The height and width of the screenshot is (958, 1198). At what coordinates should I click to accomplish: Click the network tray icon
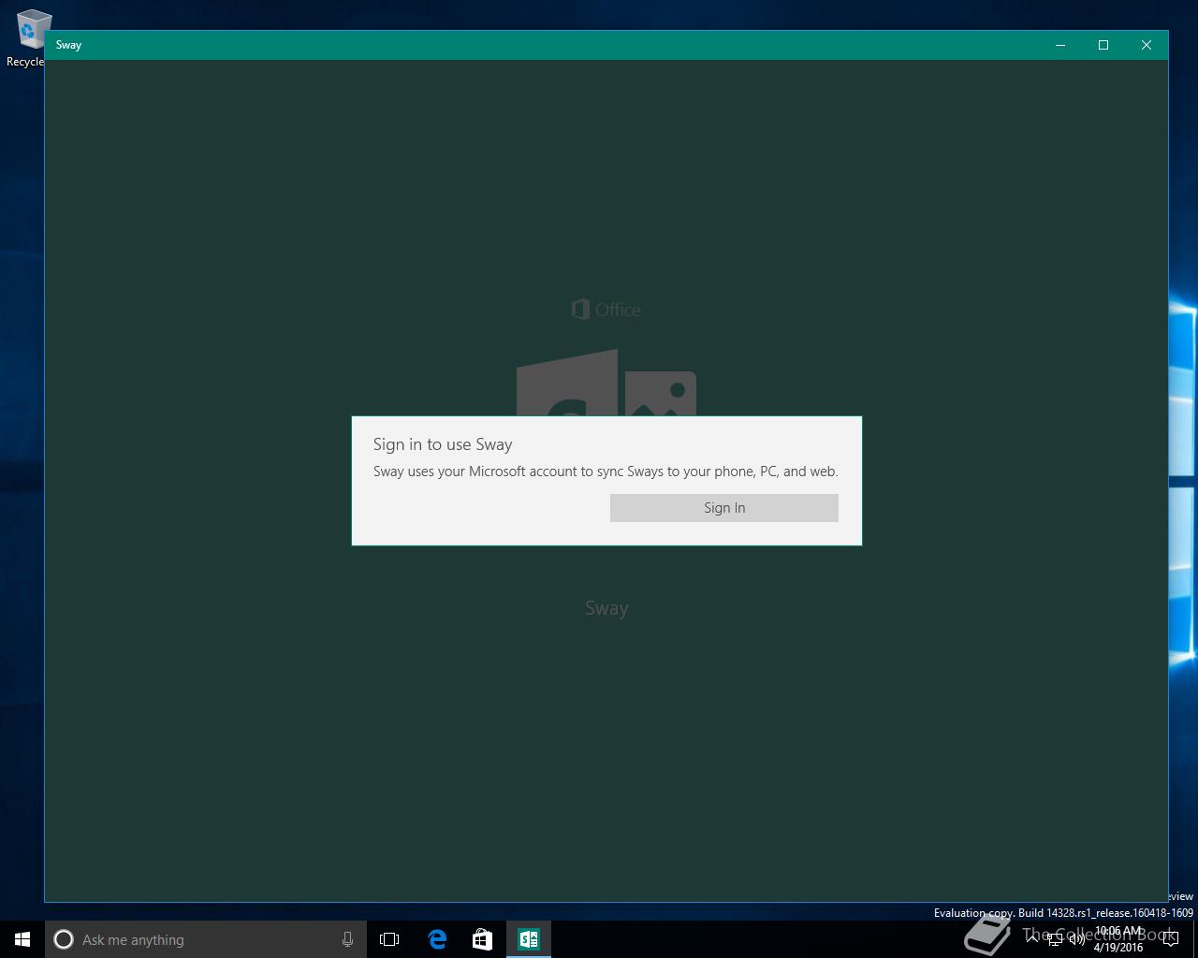(1055, 939)
